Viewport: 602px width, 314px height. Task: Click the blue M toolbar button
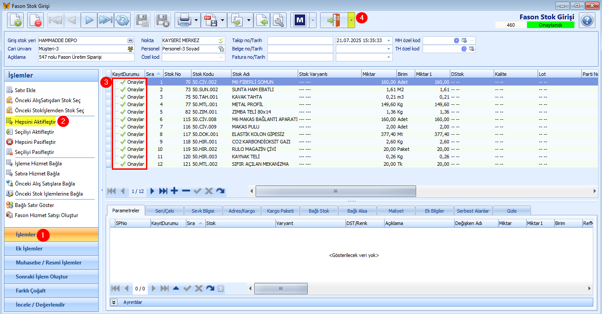(x=300, y=20)
